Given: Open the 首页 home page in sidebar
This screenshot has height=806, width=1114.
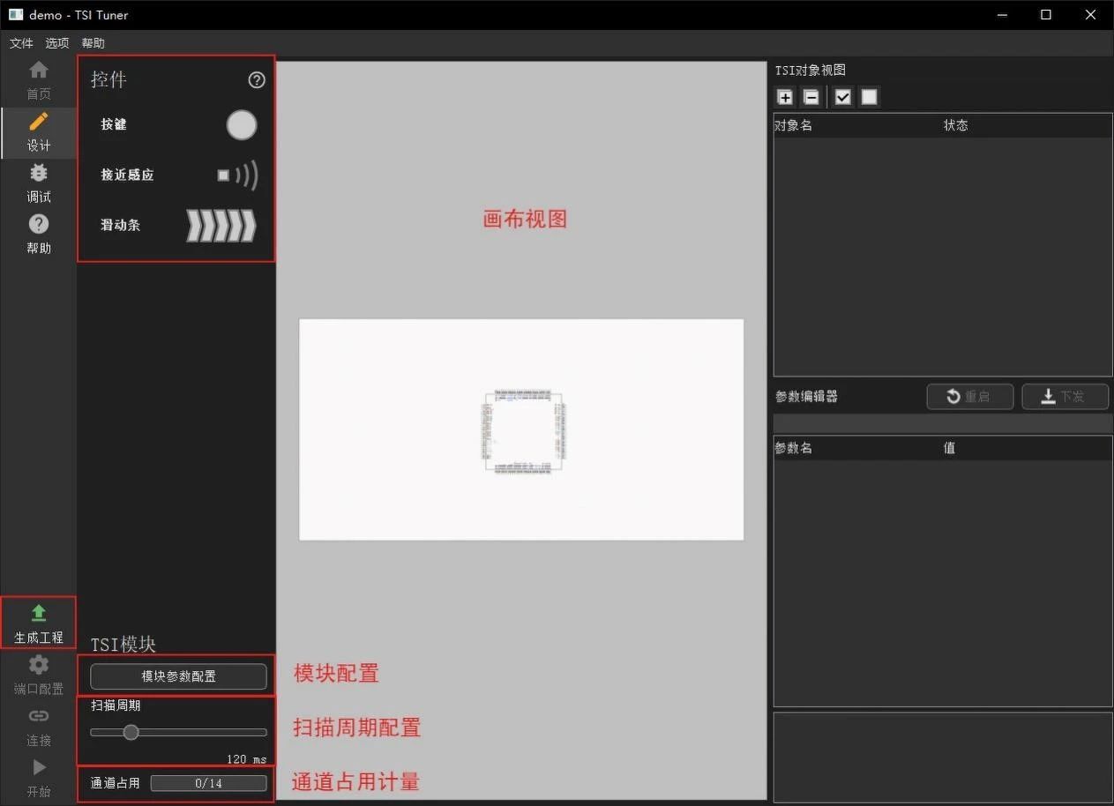Looking at the screenshot, I should (x=39, y=71).
